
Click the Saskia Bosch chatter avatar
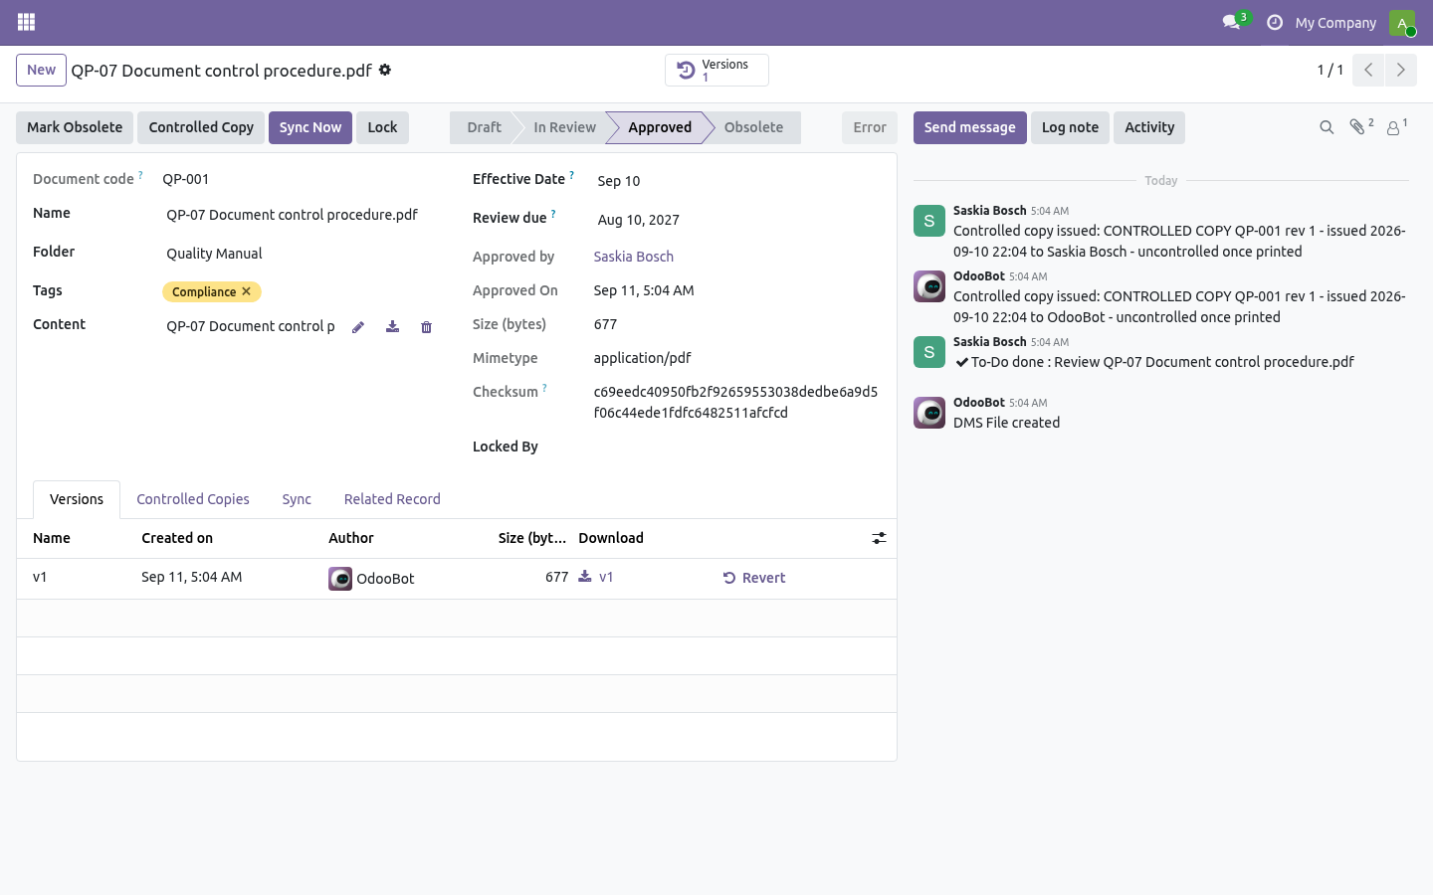(x=929, y=221)
